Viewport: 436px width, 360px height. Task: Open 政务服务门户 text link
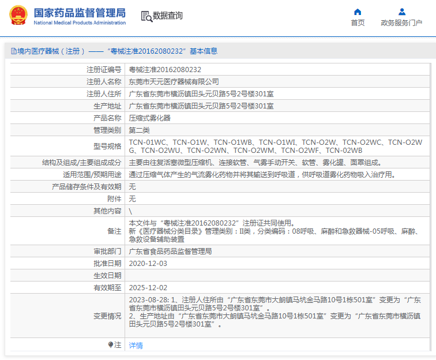(x=401, y=23)
